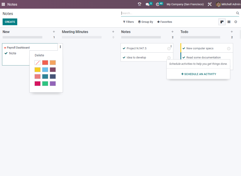The width and height of the screenshot is (241, 176).
Task: Pick the yellow color swatch
Action: coord(38,70)
